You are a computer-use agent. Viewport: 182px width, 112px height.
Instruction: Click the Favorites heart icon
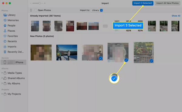pos(5,36)
